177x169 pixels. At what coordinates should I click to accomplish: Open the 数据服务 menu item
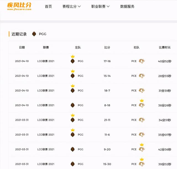coord(127,6)
